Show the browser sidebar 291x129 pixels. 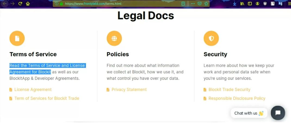pyautogui.click(x=250, y=4)
